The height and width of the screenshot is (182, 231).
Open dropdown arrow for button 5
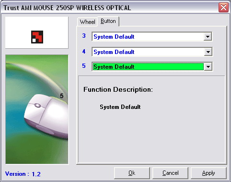pyautogui.click(x=208, y=67)
